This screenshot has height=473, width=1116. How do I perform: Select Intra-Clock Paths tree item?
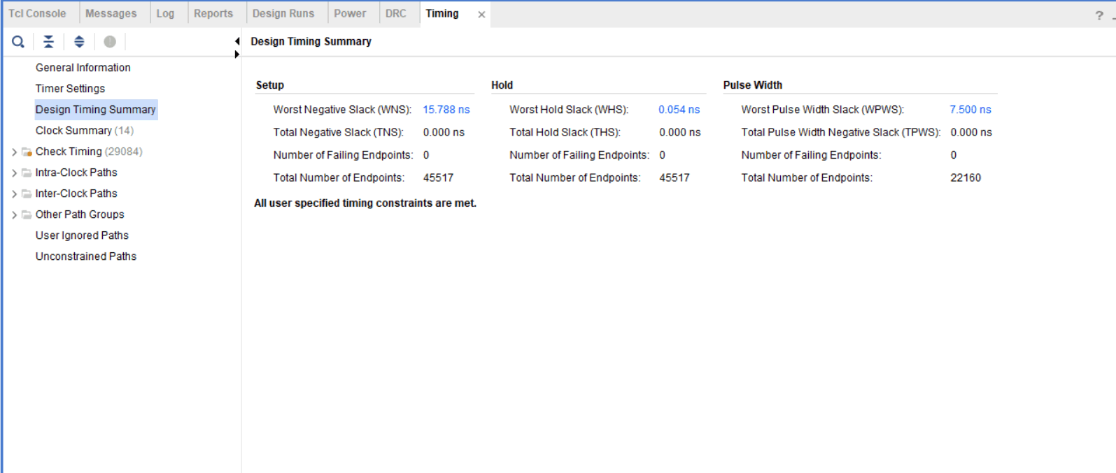[x=76, y=173]
